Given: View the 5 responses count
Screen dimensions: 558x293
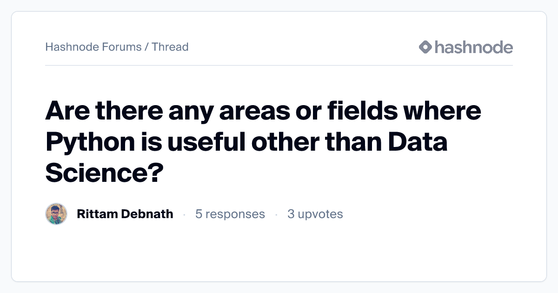Looking at the screenshot, I should coord(230,214).
